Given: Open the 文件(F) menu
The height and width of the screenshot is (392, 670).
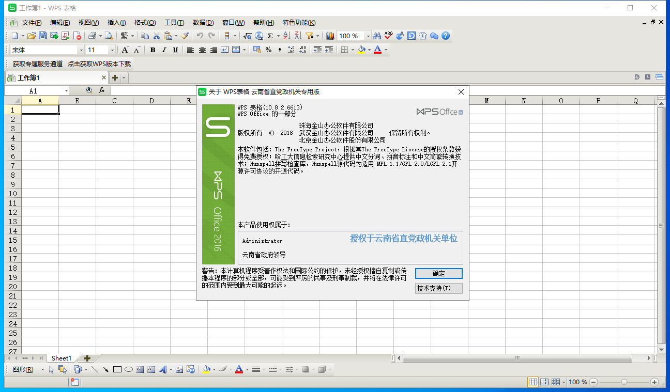Looking at the screenshot, I should [32, 23].
